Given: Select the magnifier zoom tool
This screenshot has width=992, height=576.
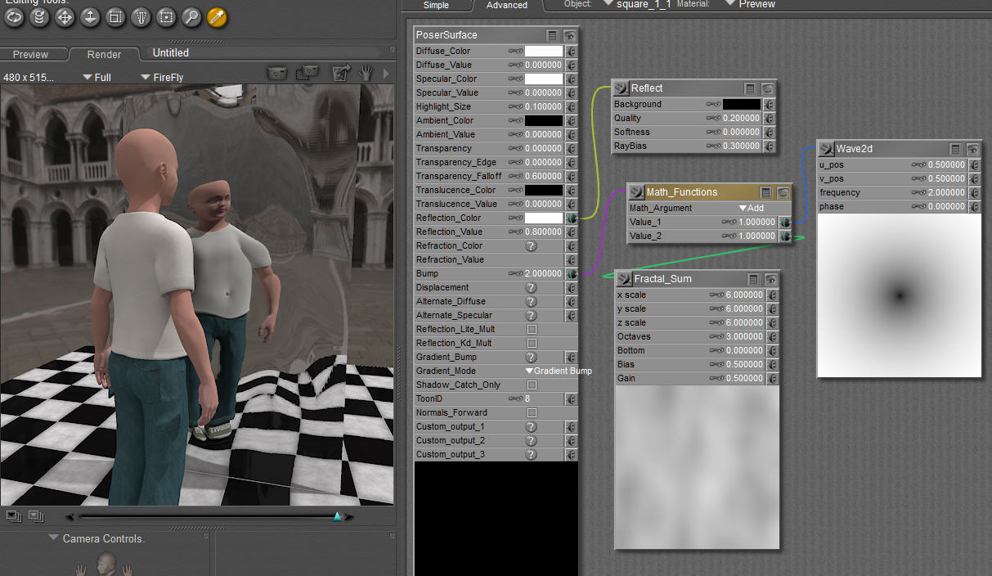Looking at the screenshot, I should pos(191,16).
